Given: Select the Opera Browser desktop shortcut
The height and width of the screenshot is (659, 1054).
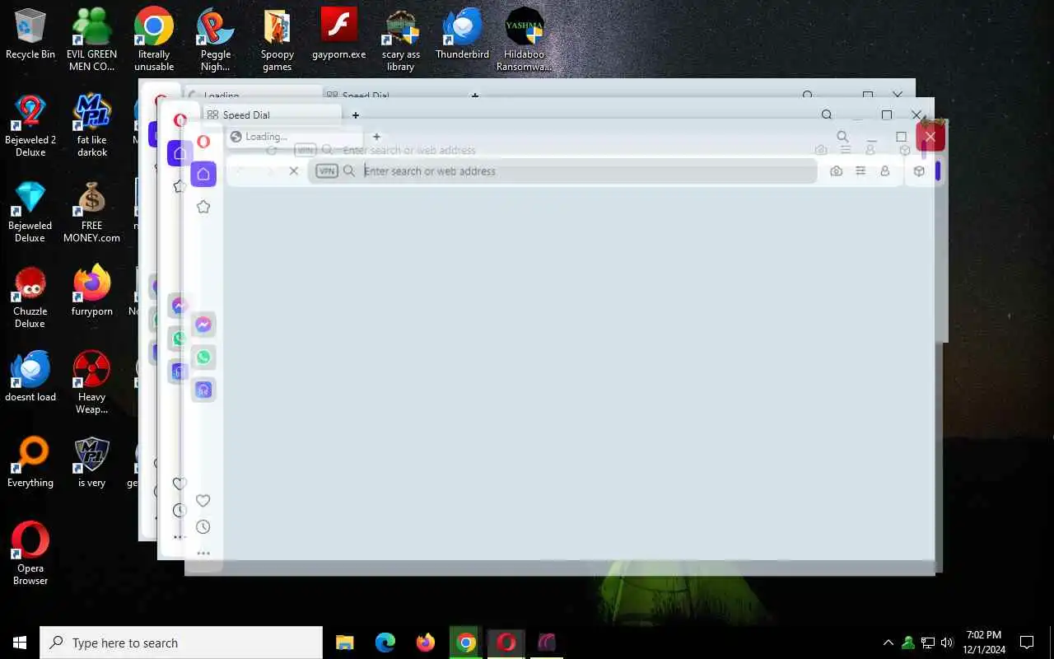Looking at the screenshot, I should coord(30,554).
